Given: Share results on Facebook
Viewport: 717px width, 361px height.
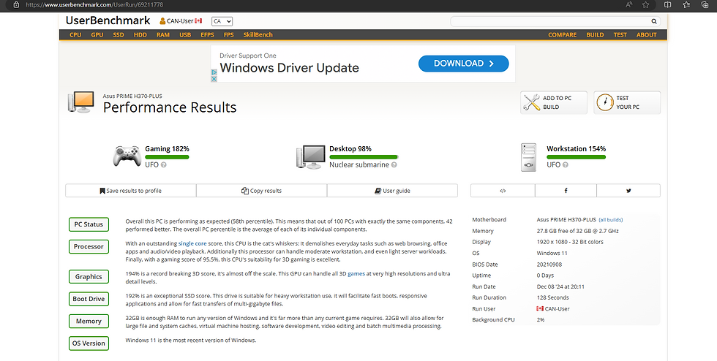Looking at the screenshot, I should pyautogui.click(x=566, y=191).
